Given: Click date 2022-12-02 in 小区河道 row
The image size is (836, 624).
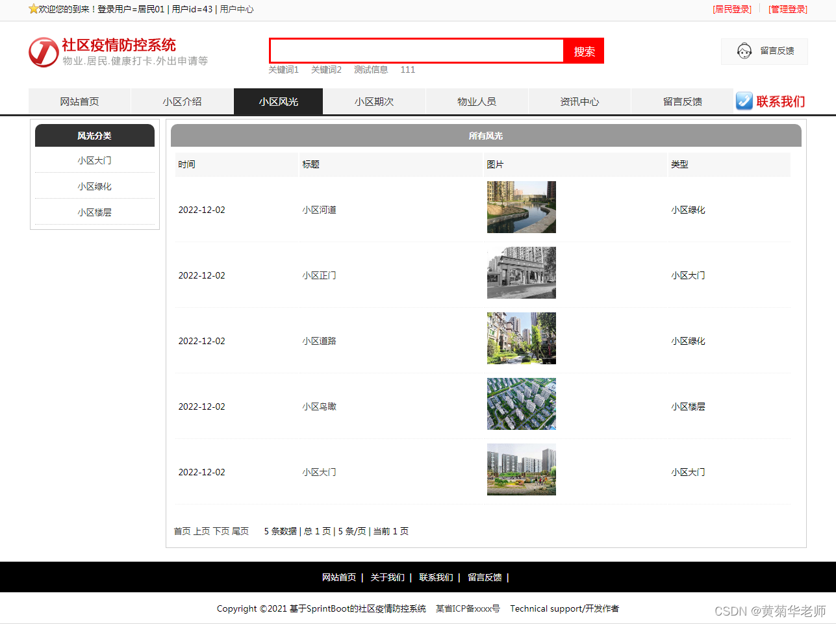Looking at the screenshot, I should 202,210.
